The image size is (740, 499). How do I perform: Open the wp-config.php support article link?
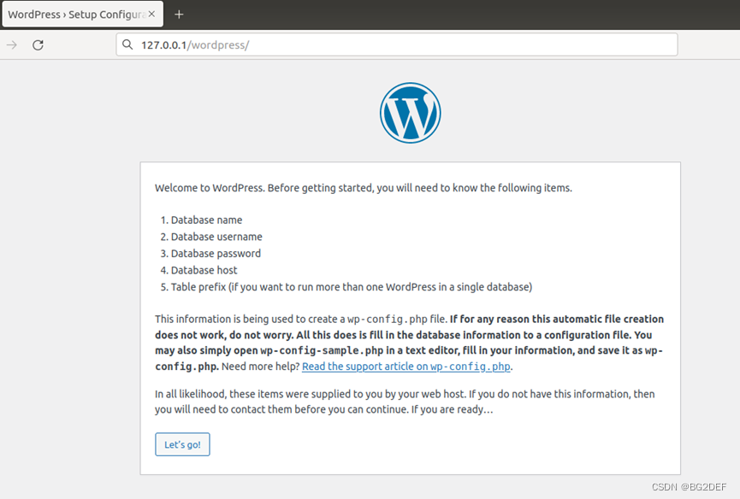coord(406,367)
